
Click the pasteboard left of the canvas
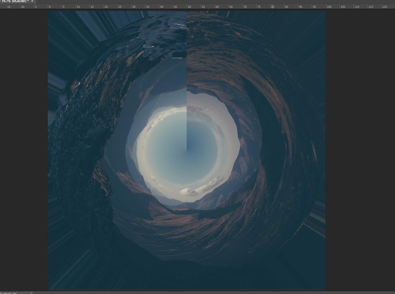pos(23,148)
